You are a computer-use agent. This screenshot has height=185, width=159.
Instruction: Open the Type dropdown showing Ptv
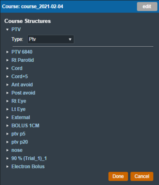pos(51,39)
